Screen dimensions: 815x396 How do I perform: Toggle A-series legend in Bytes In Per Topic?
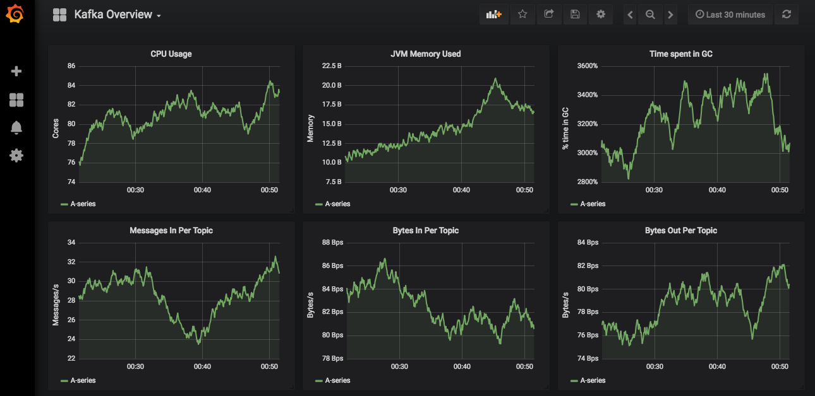point(337,380)
